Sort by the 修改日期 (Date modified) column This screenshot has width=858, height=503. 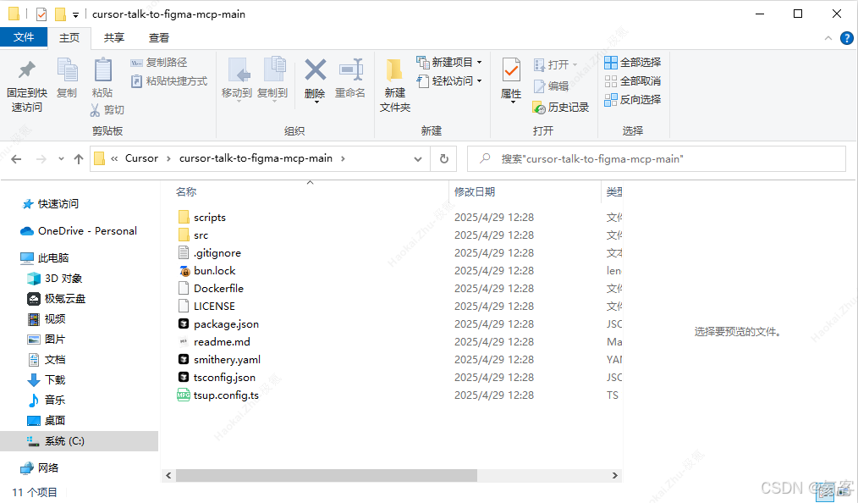coord(475,191)
